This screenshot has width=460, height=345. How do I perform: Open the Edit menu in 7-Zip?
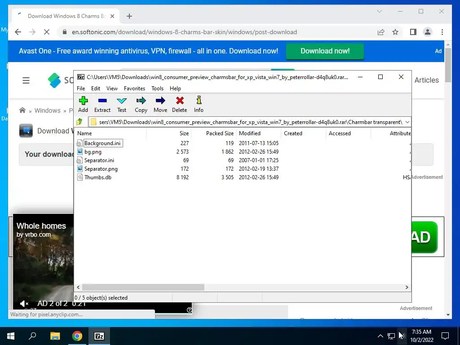click(96, 88)
